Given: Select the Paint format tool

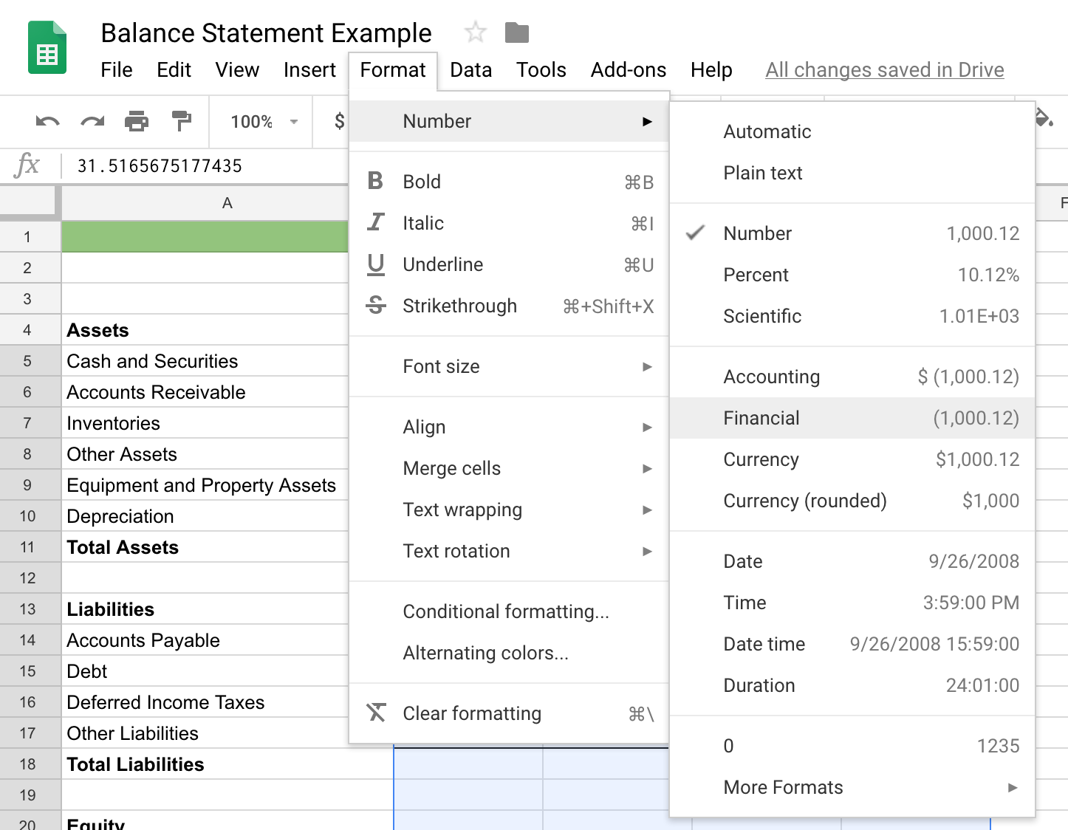Looking at the screenshot, I should tap(181, 121).
